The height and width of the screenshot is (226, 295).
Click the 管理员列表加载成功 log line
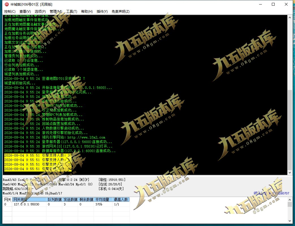pyautogui.click(x=23, y=56)
